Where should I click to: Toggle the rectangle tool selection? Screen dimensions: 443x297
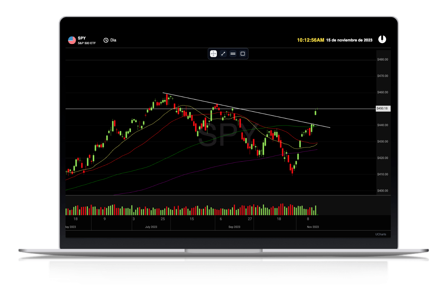[243, 54]
